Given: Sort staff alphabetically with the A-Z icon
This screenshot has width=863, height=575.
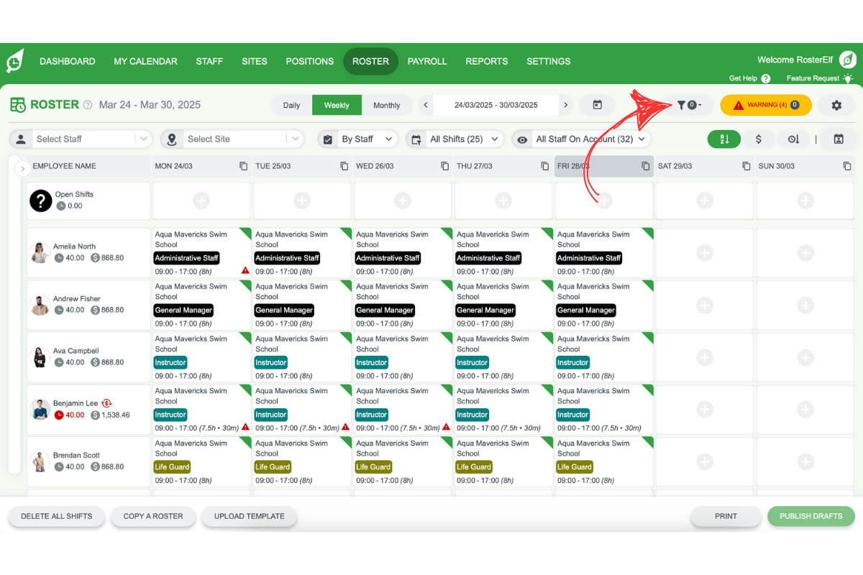Looking at the screenshot, I should 724,139.
